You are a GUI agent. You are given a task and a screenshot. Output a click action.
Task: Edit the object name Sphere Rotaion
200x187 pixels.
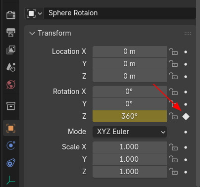click(120, 13)
